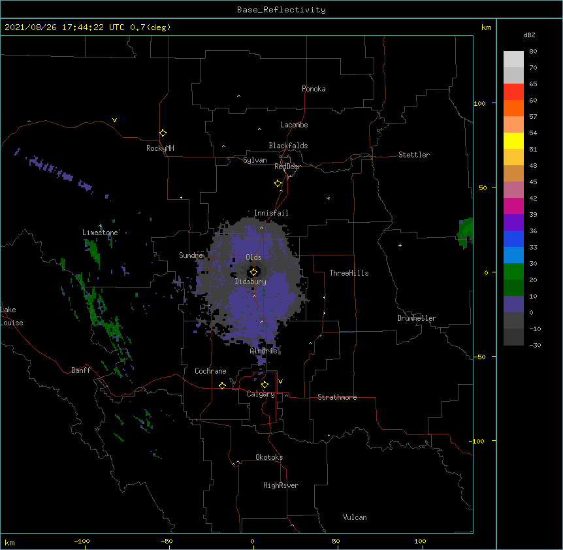The image size is (563, 550).
Task: Click the RedDeer city label
Action: [287, 167]
